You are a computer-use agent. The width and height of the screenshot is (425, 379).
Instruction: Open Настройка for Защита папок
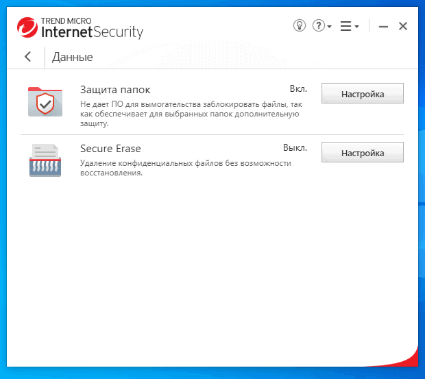click(x=362, y=94)
